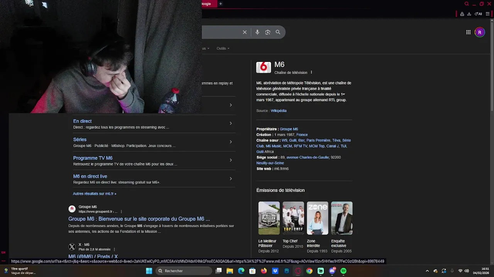
Task: Switch to Opera GX in the taskbar
Action: (x=298, y=271)
